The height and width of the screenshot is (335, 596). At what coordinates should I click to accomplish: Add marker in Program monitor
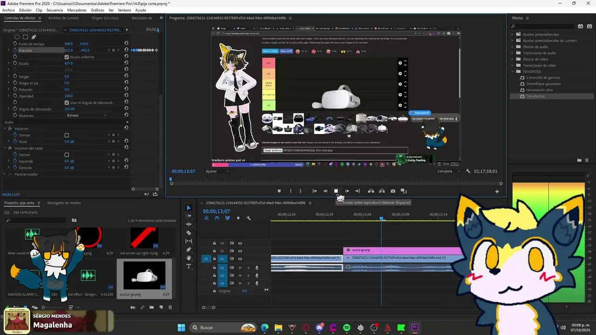point(279,191)
